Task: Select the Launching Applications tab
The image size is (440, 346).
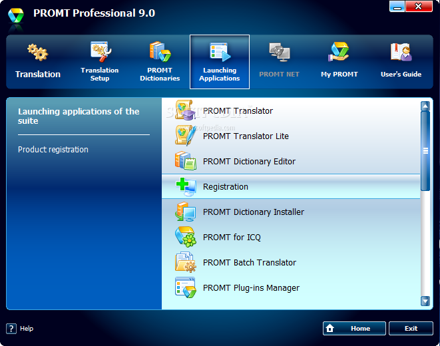Action: [x=220, y=62]
